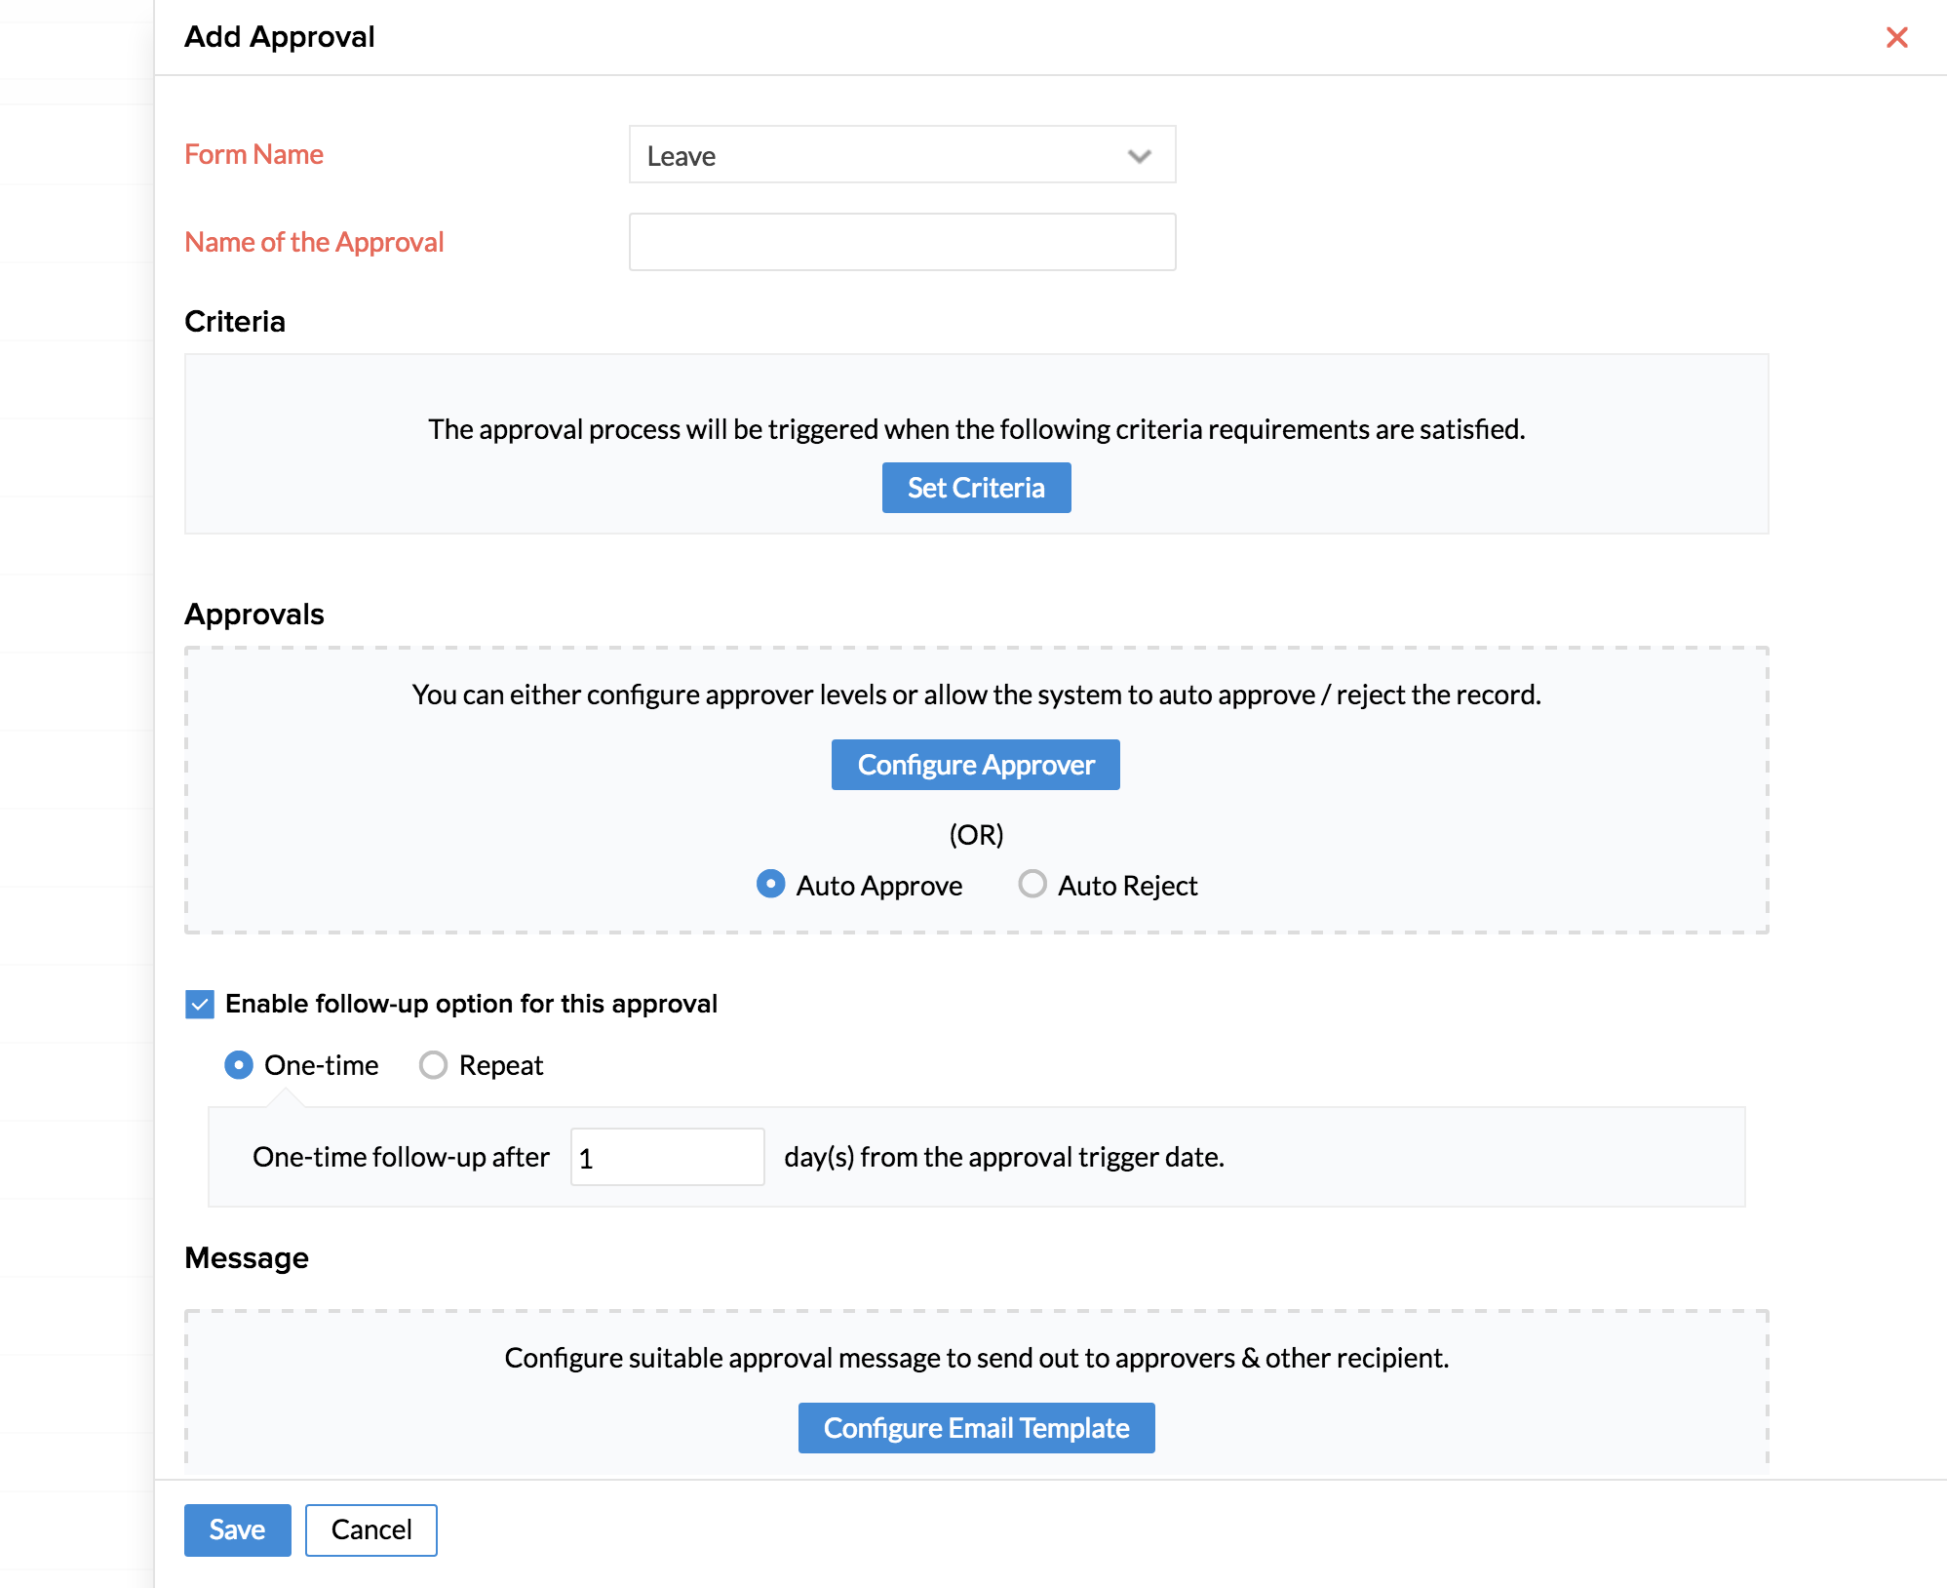Close the Add Approval dialog
The height and width of the screenshot is (1588, 1947).
pyautogui.click(x=1896, y=37)
